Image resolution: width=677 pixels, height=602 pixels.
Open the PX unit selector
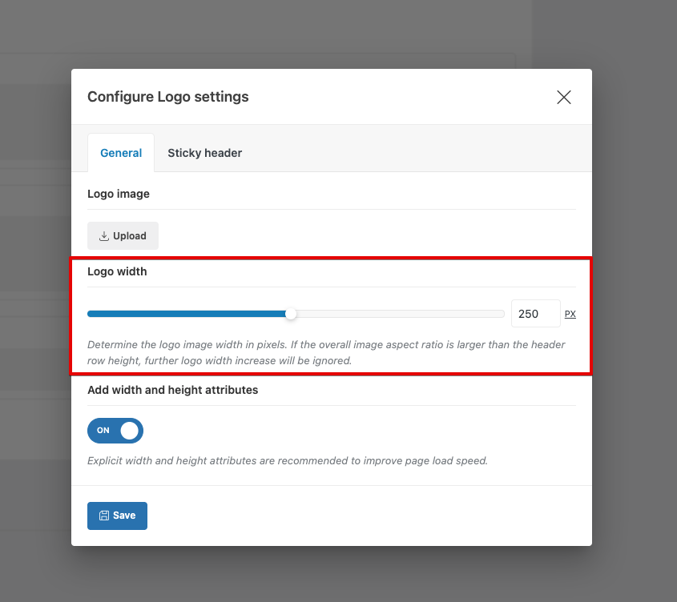(x=570, y=314)
